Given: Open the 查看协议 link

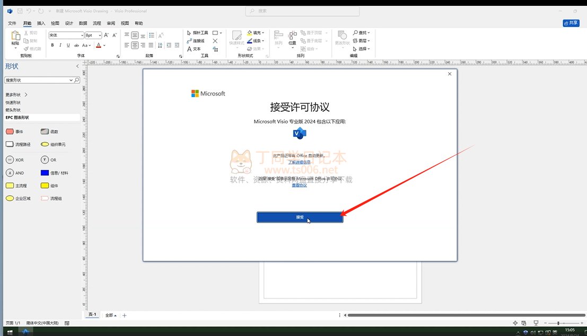Looking at the screenshot, I should (x=300, y=185).
